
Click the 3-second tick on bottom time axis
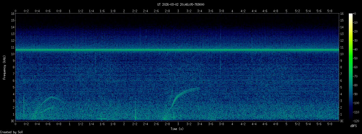[x=178, y=124]
